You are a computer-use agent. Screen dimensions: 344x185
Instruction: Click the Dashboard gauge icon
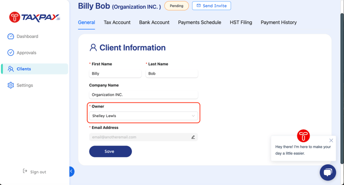coord(10,36)
